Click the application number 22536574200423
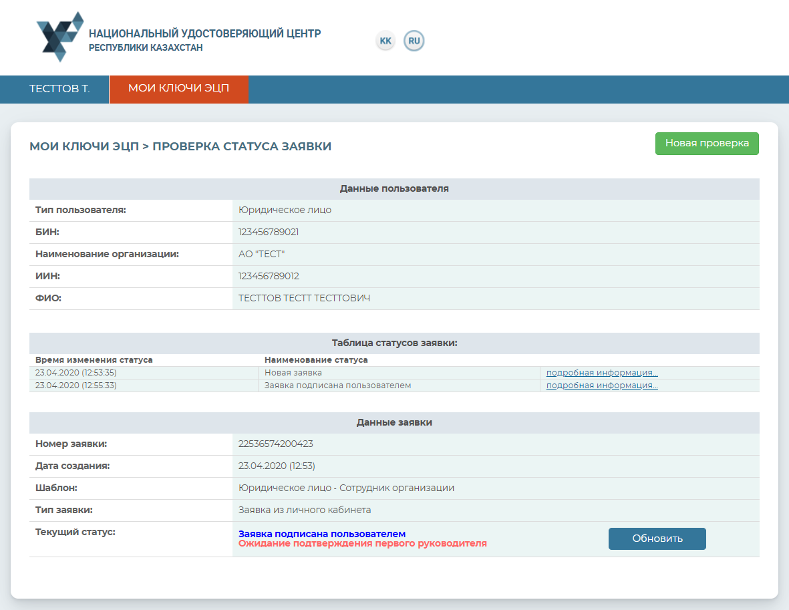The image size is (789, 610). coord(275,444)
